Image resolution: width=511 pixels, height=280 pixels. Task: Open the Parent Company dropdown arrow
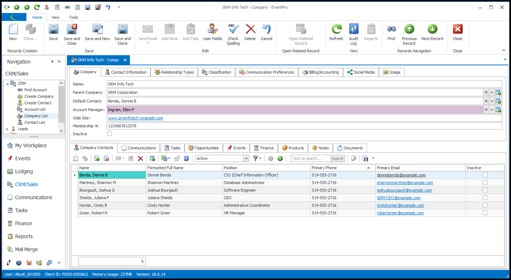coord(492,92)
